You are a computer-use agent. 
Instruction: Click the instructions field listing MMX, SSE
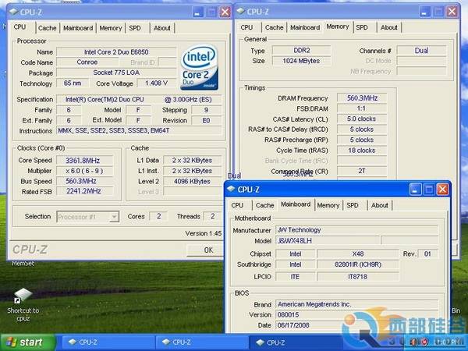pos(139,131)
